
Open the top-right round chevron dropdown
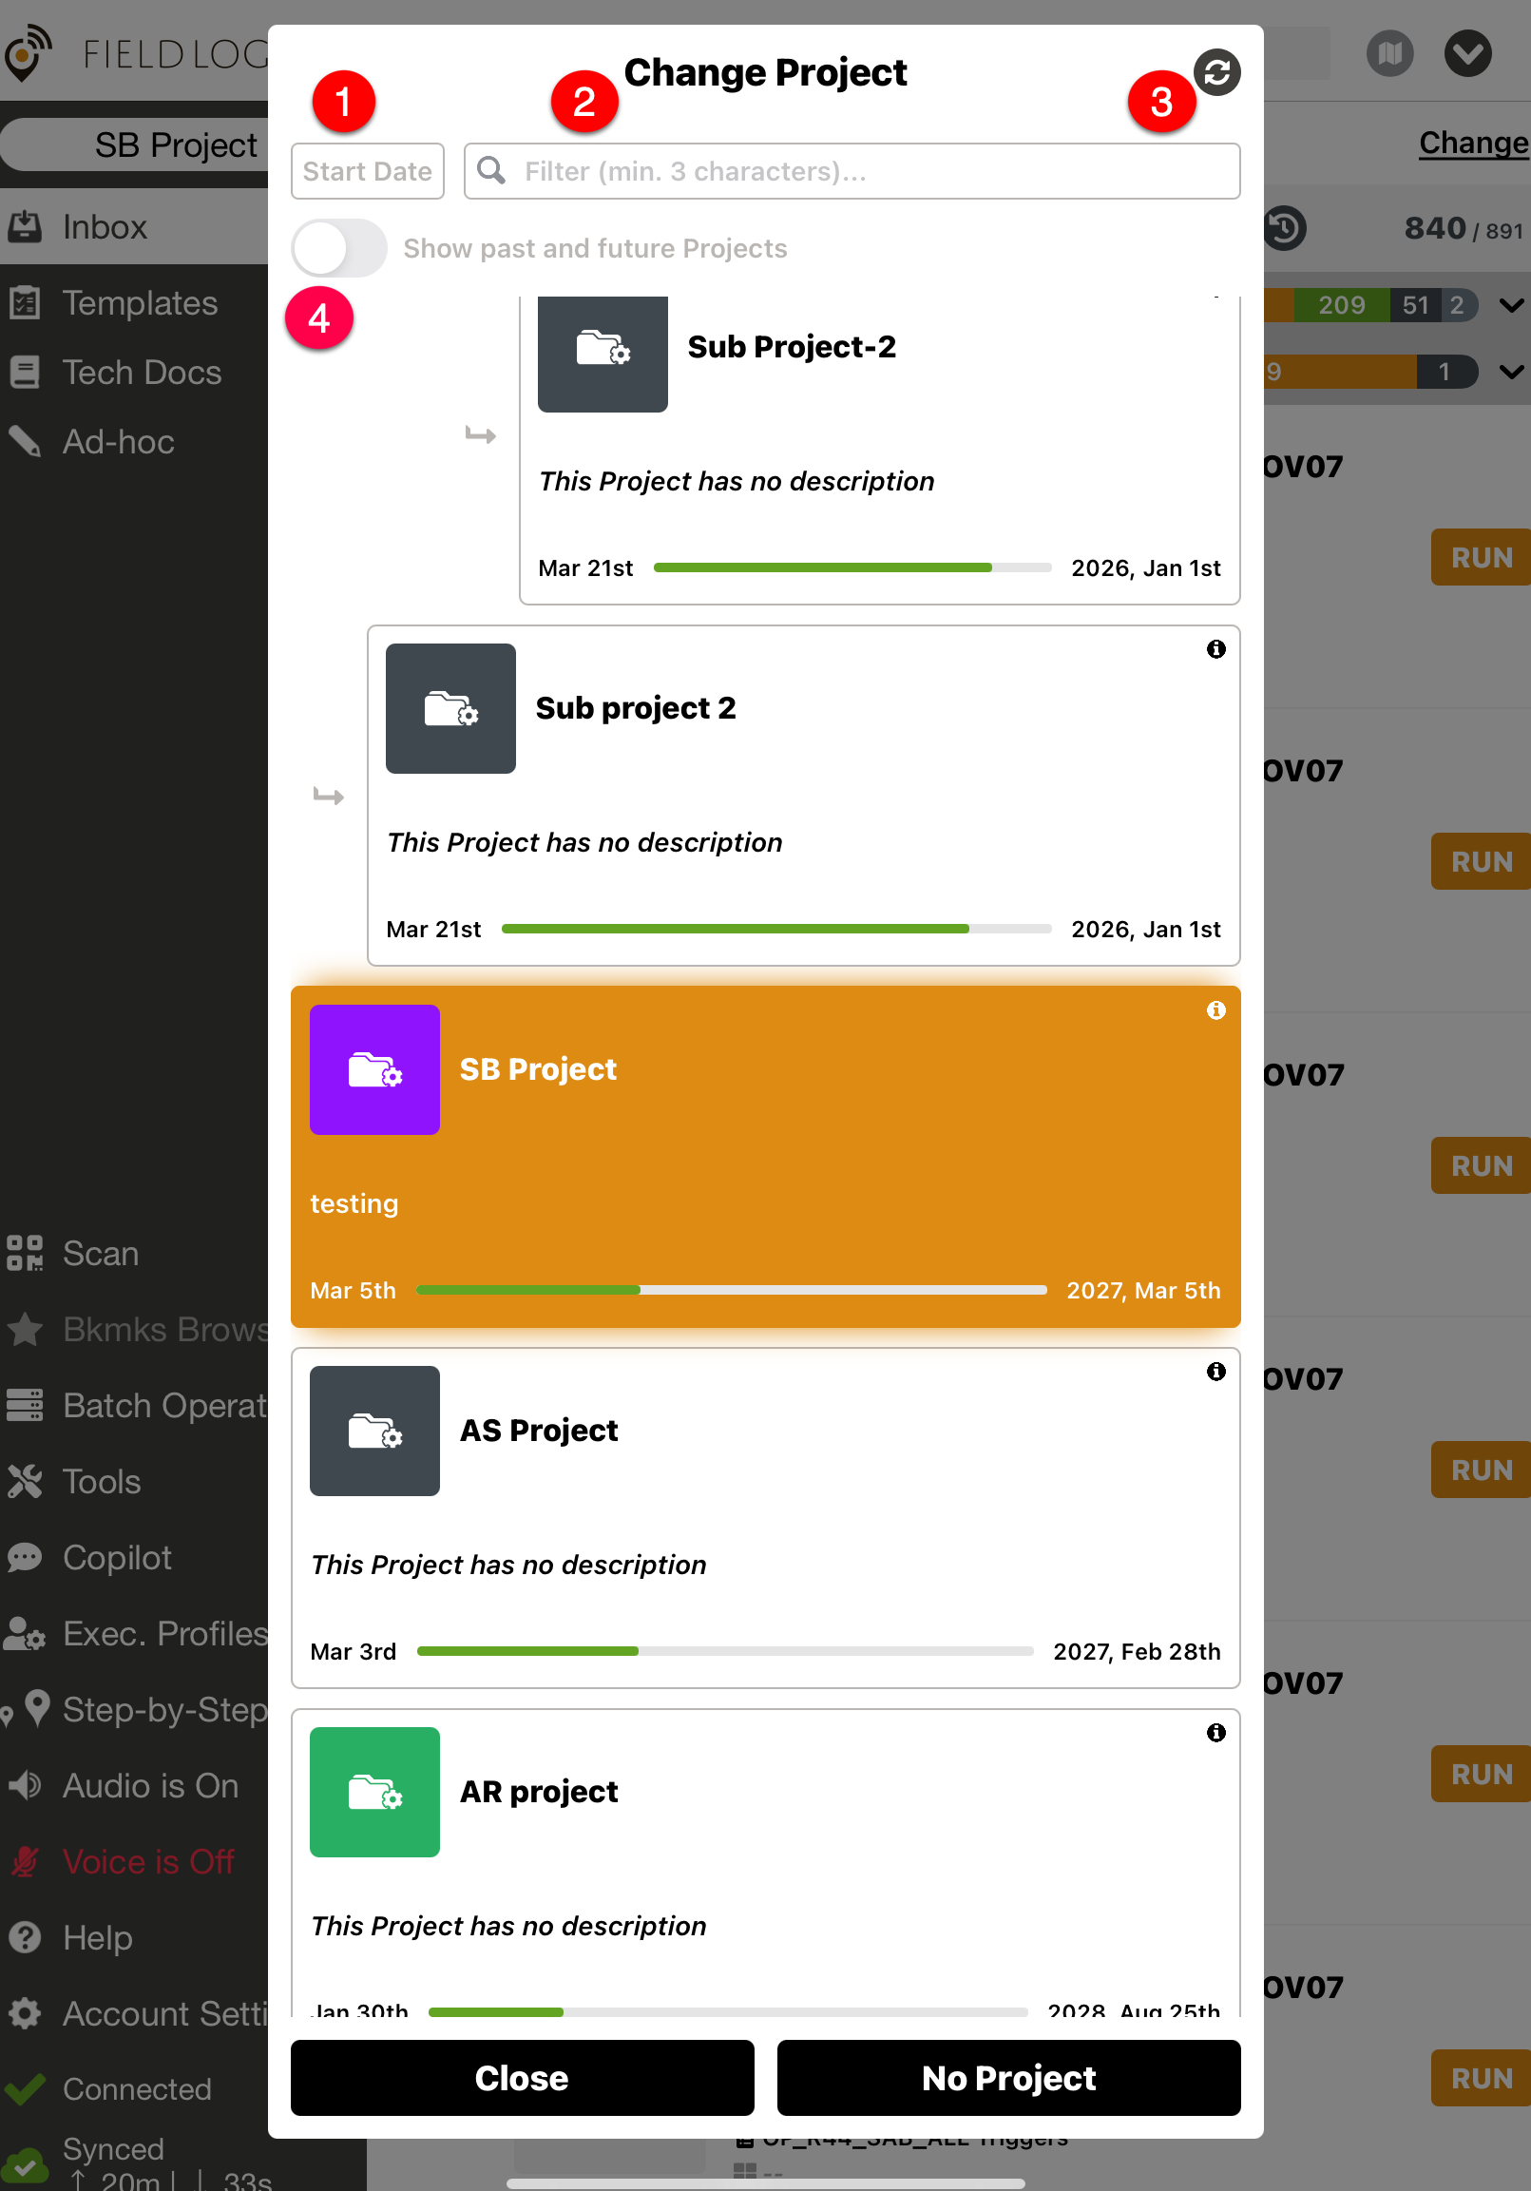point(1467,53)
